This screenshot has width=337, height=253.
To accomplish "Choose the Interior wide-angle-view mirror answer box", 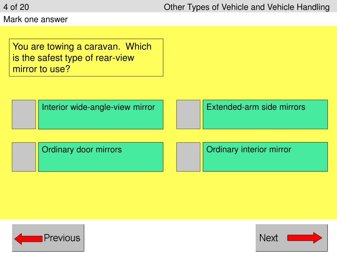I will (101, 114).
